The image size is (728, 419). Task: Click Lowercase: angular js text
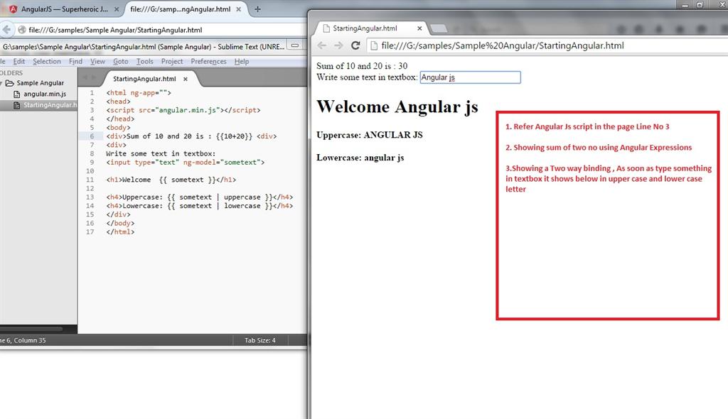pyautogui.click(x=360, y=158)
